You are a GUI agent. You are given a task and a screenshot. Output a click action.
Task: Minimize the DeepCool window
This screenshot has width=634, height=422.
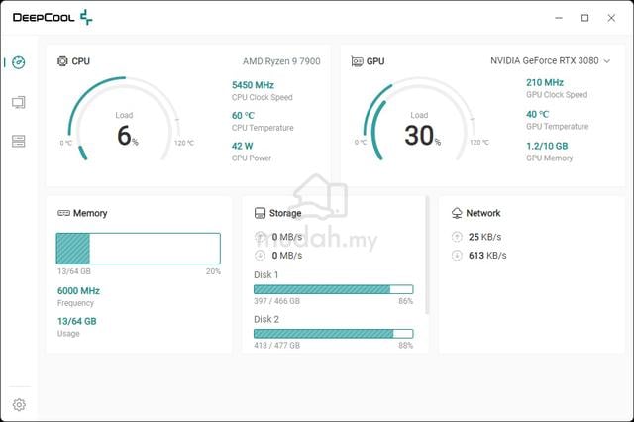coord(559,18)
